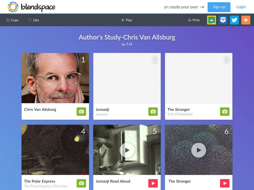Open the Chris Van Allsburg portrait thumbnail
The height and width of the screenshot is (190, 254).
click(55, 78)
